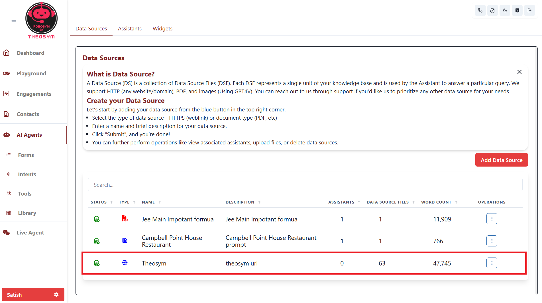Click PDF type icon for Jee Main row
The image size is (542, 303).
(125, 219)
